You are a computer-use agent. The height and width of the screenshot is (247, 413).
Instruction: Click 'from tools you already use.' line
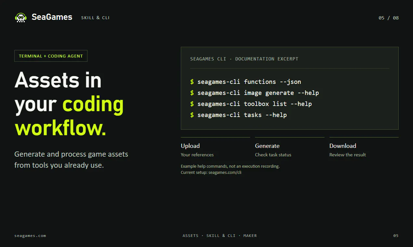pos(59,165)
